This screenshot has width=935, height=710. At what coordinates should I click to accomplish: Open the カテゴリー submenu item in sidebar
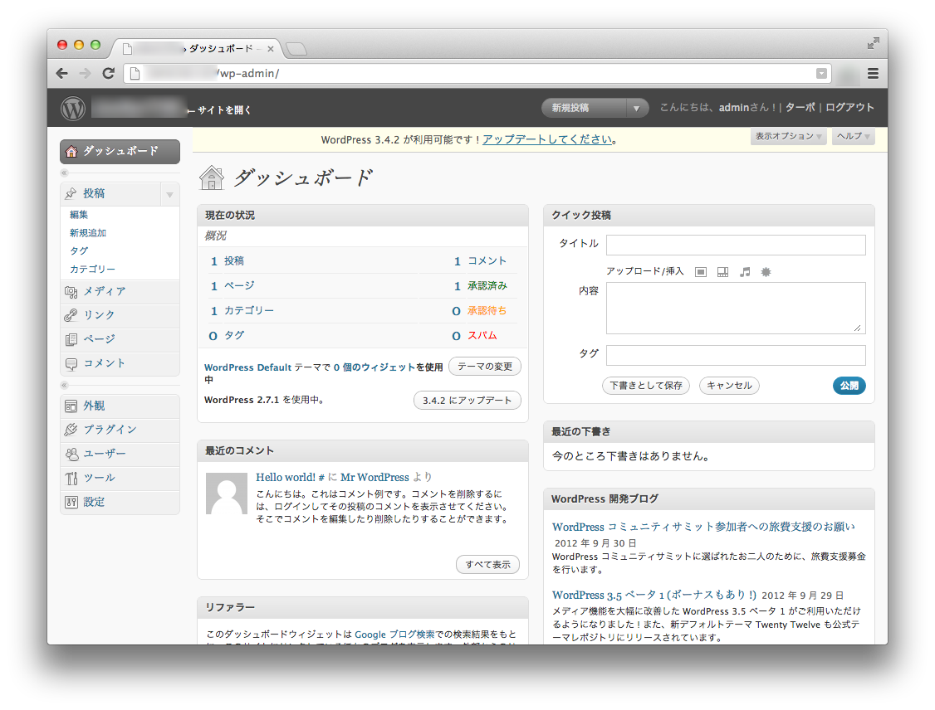92,270
